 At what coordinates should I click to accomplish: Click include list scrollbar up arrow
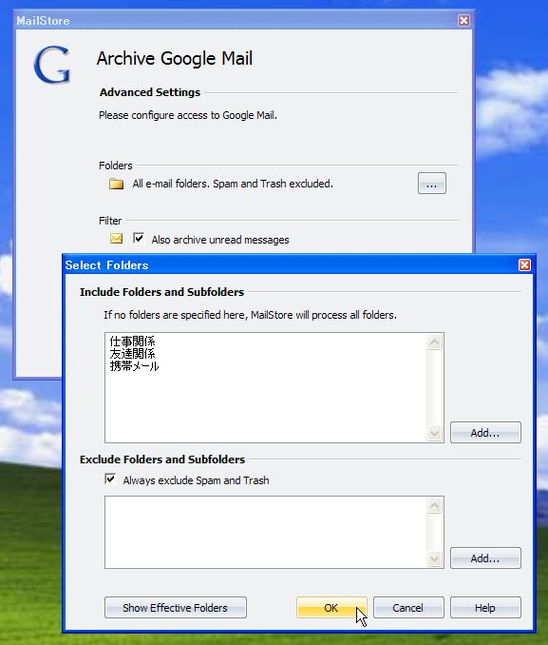click(435, 342)
